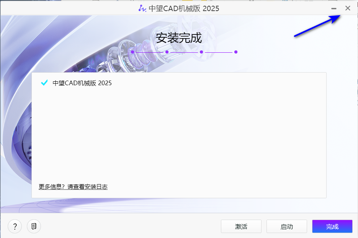Click the ZWCAD logo in the title bar

142,8
